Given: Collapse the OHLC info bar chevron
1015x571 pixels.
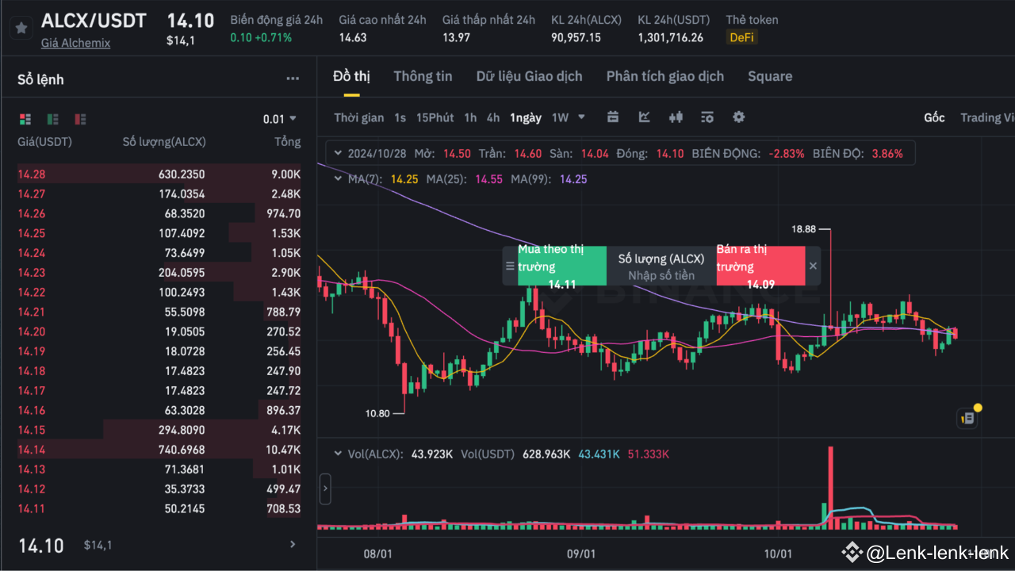Looking at the screenshot, I should [x=337, y=153].
